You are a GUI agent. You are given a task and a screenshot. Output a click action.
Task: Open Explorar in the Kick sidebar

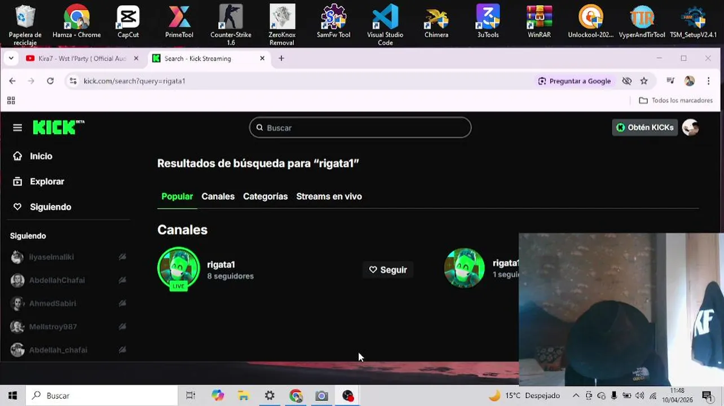(x=38, y=182)
